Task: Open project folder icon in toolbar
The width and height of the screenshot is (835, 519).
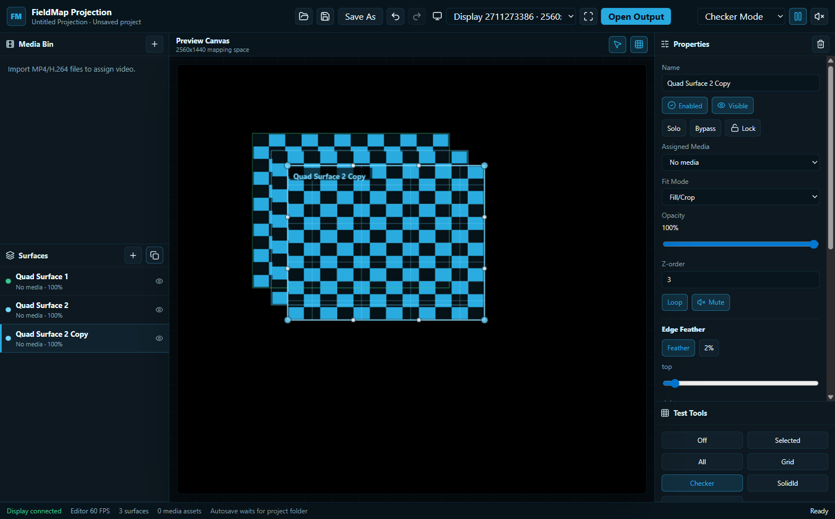Action: point(304,16)
